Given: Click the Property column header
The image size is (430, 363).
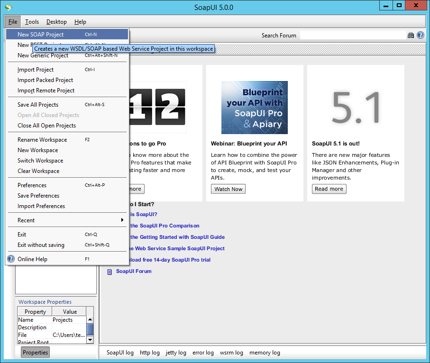Looking at the screenshot, I should tap(35, 312).
